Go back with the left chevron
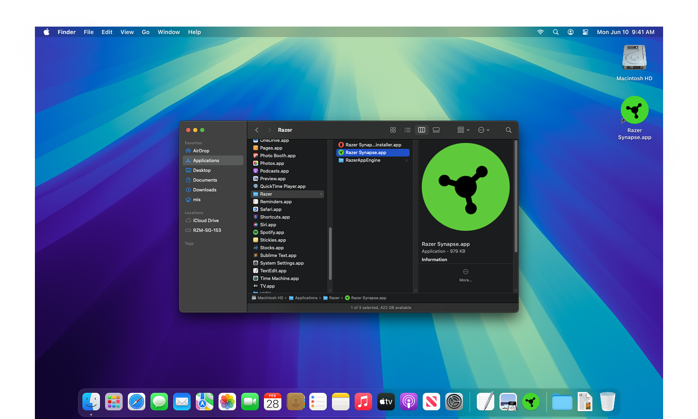The image size is (698, 419). point(257,130)
